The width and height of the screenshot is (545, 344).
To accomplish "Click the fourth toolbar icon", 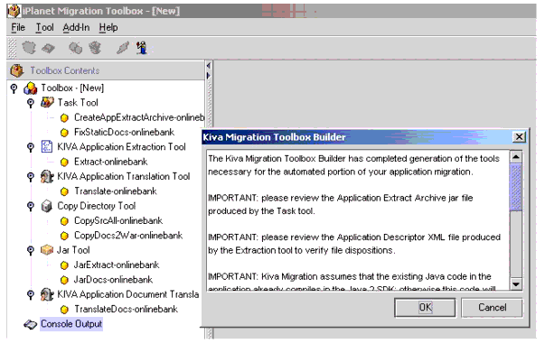I will point(95,48).
